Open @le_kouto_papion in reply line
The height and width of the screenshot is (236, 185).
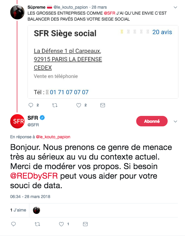pyautogui.click(x=53, y=137)
